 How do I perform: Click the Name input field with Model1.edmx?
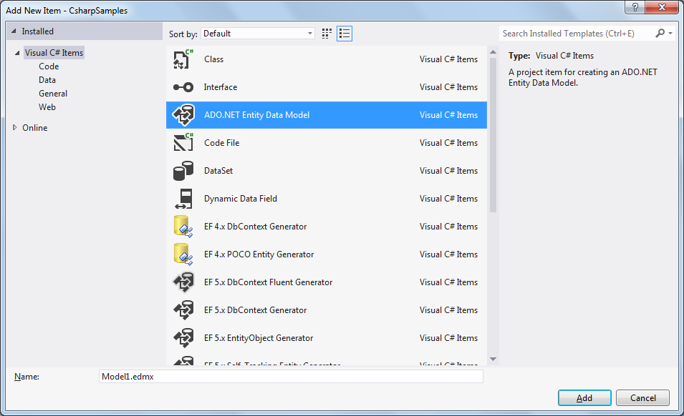[x=291, y=377]
